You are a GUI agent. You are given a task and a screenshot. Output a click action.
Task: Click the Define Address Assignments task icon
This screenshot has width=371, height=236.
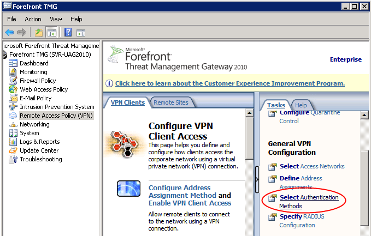273,179
